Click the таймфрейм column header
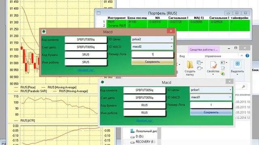 (x=240, y=18)
